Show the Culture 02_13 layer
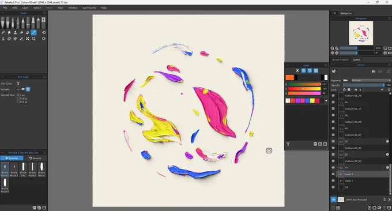Screen dimensions: 392x211 click(x=333, y=96)
